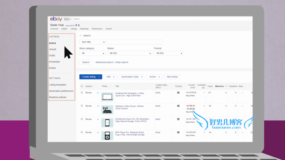
Task: Click format icon in Router row
Action: click(178, 106)
